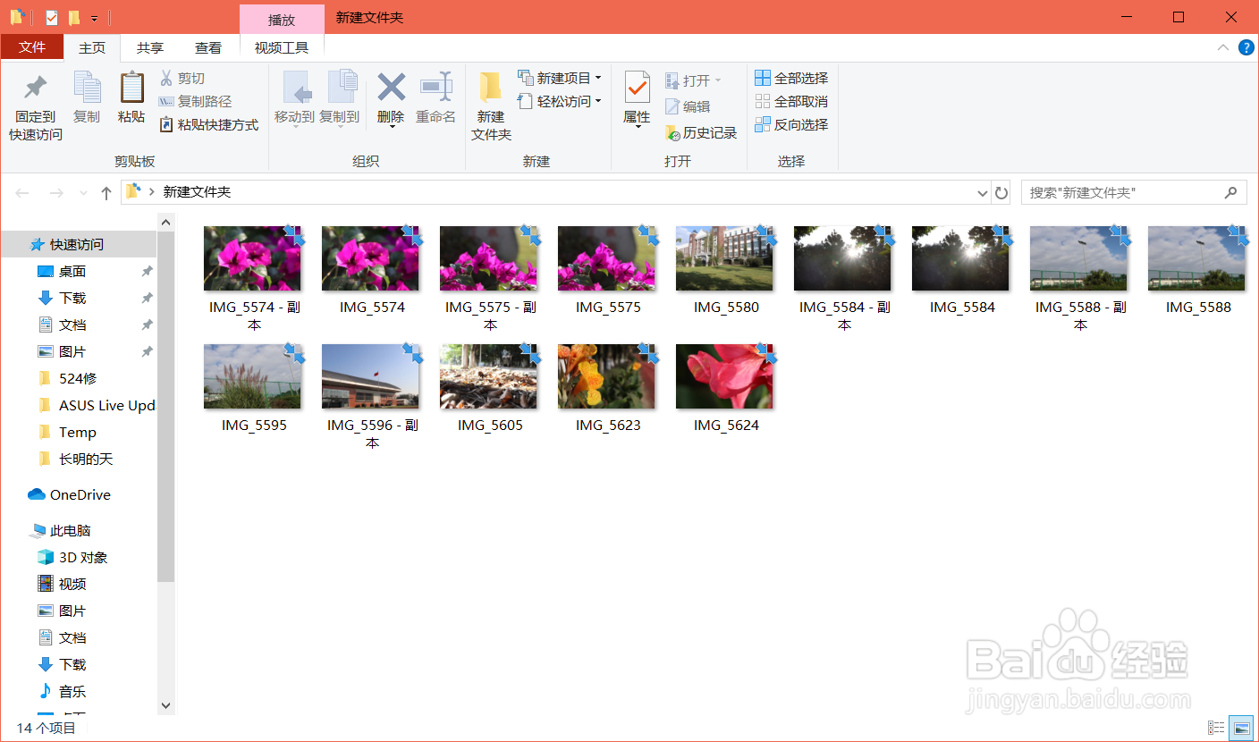Expand Easy access (轻松访问) dropdown
This screenshot has height=742, width=1259.
(x=598, y=102)
